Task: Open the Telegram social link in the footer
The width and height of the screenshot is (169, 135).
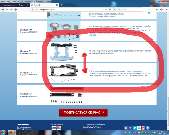Action: coord(148,128)
